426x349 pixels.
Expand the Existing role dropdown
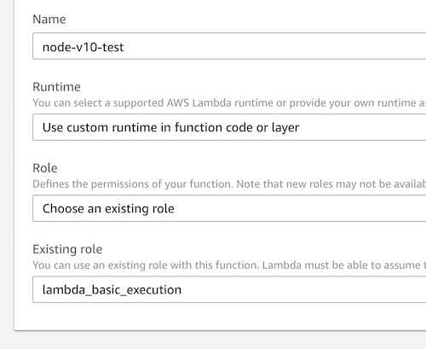click(x=229, y=289)
